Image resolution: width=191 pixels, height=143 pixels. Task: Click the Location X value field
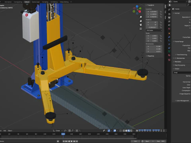pyautogui.click(x=152, y=12)
